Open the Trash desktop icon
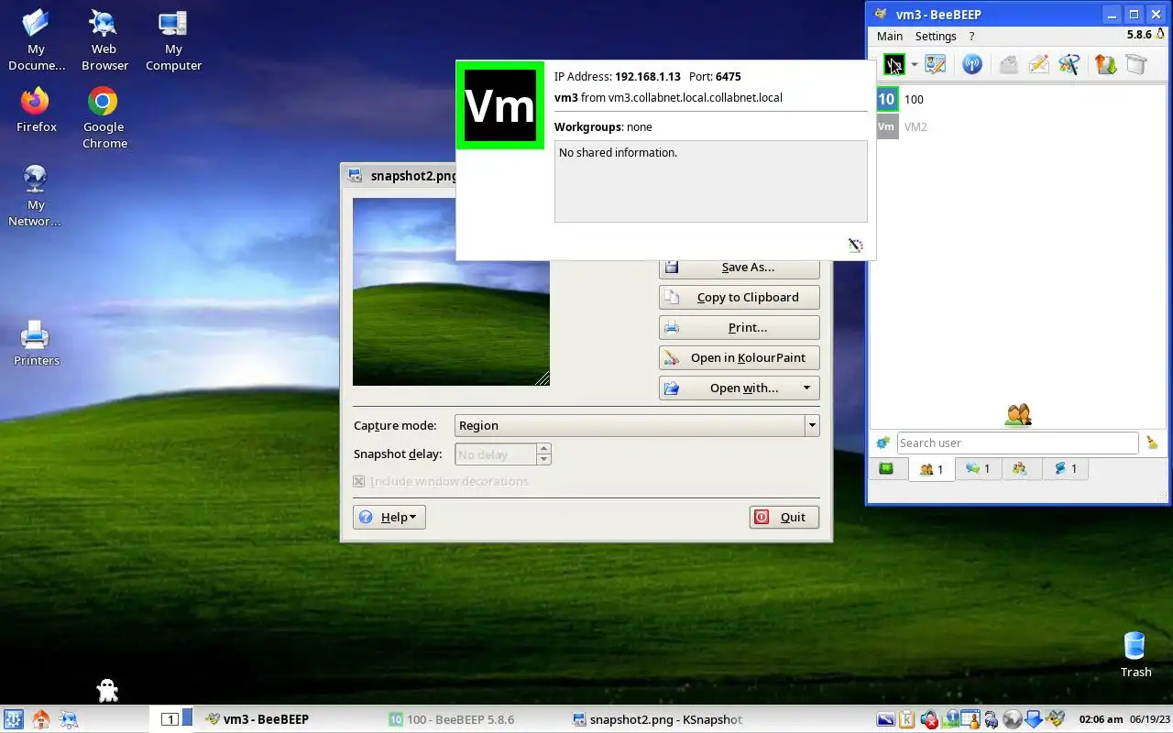Image resolution: width=1173 pixels, height=733 pixels. [1135, 654]
